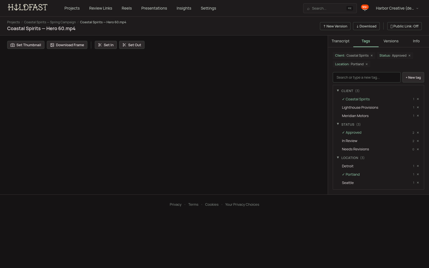The width and height of the screenshot is (429, 268).
Task: Open the Privacy footer link
Action: pos(175,205)
